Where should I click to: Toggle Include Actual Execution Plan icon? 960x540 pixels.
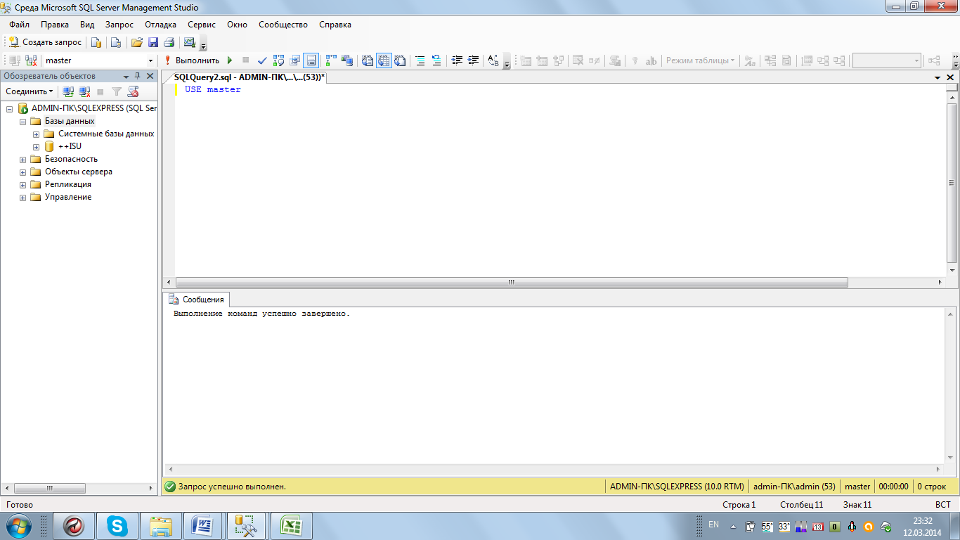tap(331, 60)
